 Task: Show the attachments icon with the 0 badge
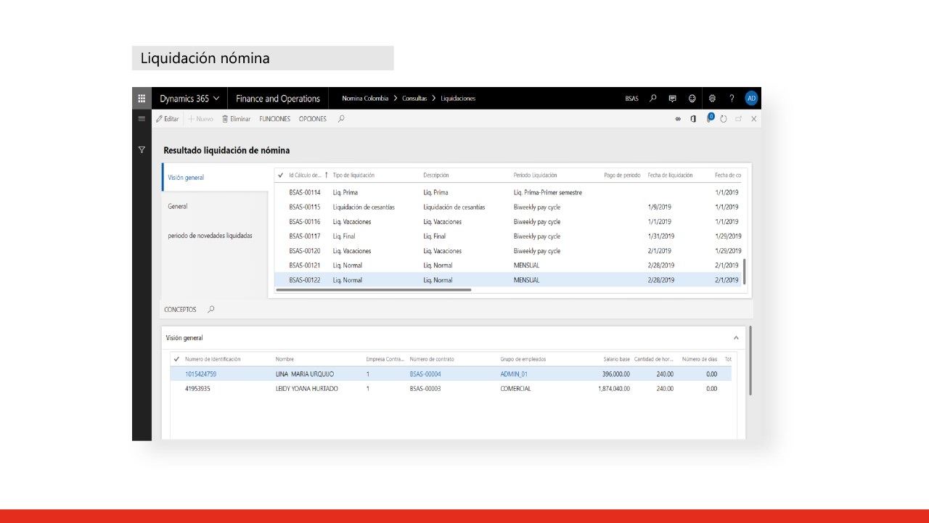pyautogui.click(x=711, y=118)
